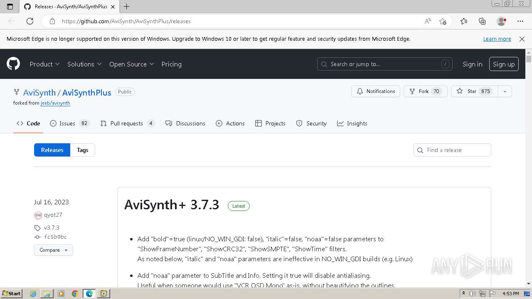The height and width of the screenshot is (299, 532).
Task: Close the Releases AviSynthPlus tab
Action: tap(113, 7)
